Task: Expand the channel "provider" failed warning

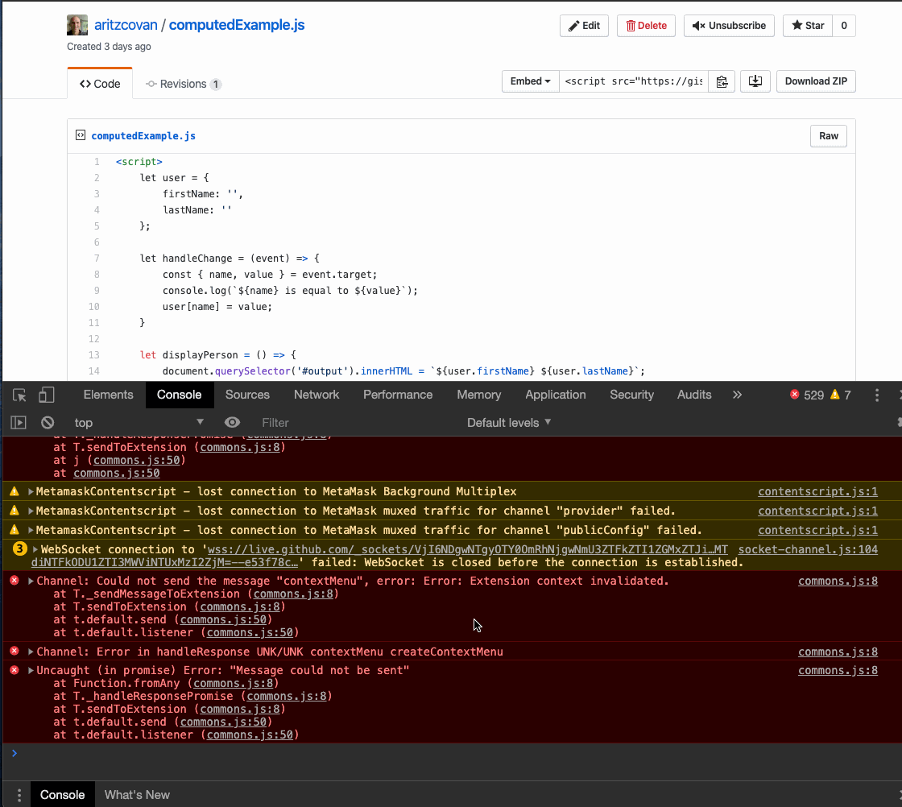Action: tap(31, 511)
